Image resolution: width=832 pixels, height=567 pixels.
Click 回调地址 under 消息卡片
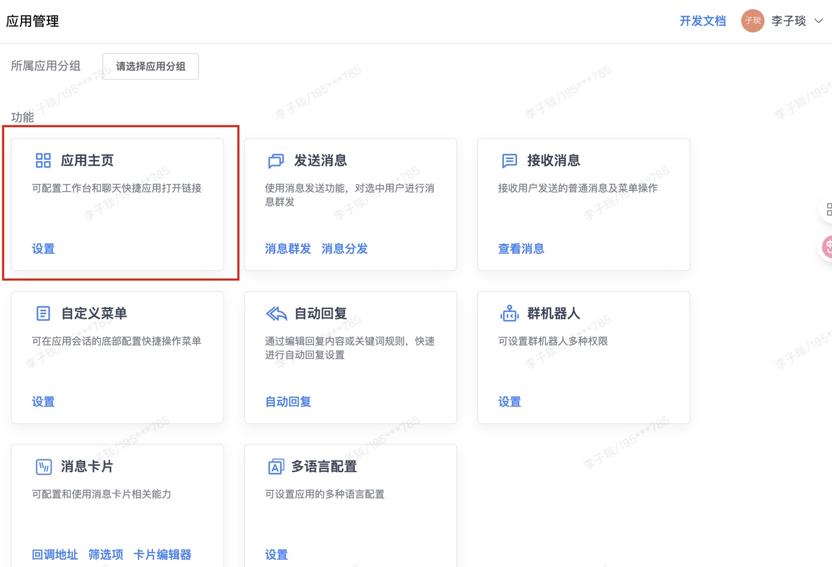click(x=55, y=555)
